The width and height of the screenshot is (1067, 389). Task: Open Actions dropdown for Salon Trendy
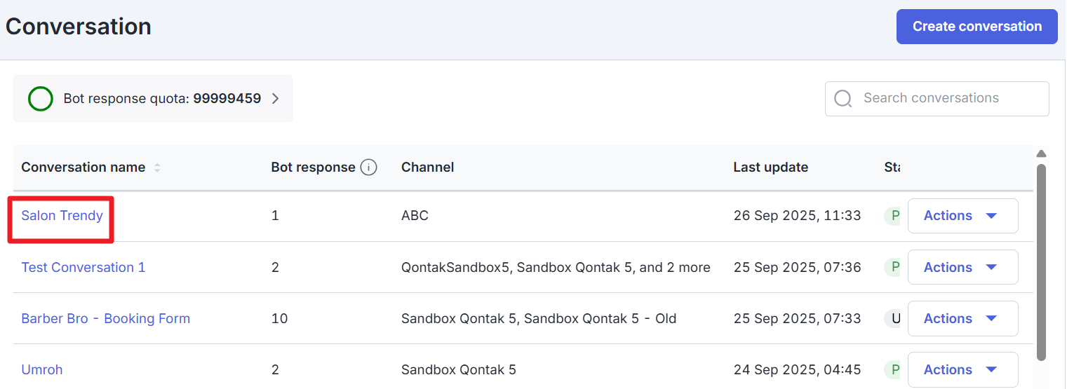click(962, 216)
